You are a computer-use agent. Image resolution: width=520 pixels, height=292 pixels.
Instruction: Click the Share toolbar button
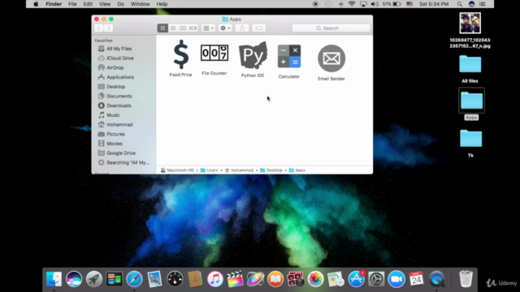pyautogui.click(x=242, y=28)
